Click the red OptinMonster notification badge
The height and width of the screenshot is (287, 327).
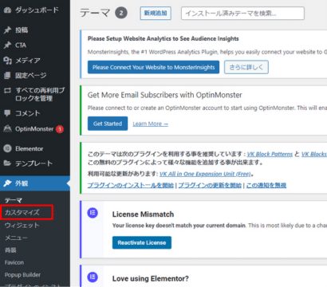point(60,129)
